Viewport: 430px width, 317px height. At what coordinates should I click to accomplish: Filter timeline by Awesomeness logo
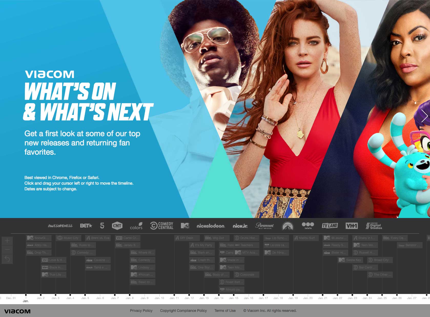tap(60, 226)
